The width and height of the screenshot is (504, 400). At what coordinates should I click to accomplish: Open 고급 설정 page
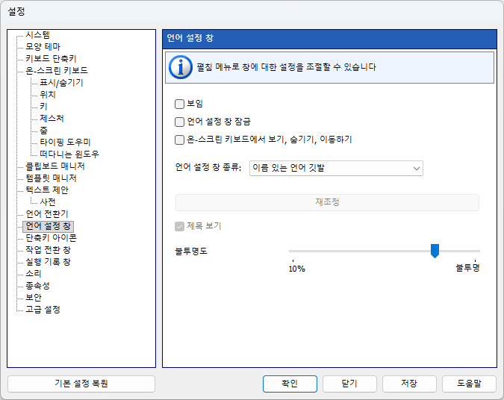(x=43, y=310)
